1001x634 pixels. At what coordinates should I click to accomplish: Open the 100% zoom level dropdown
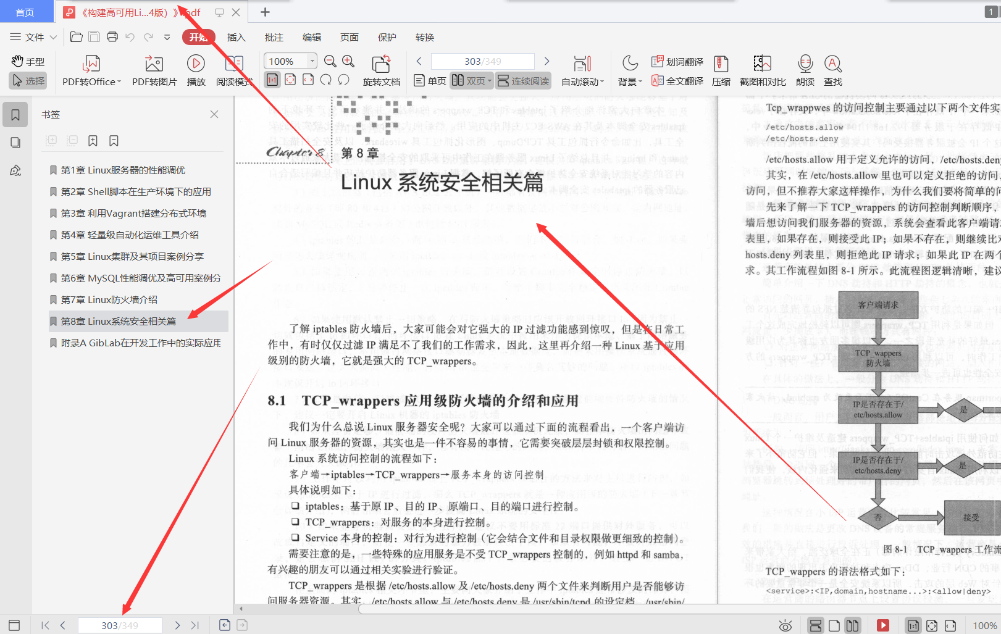(312, 61)
